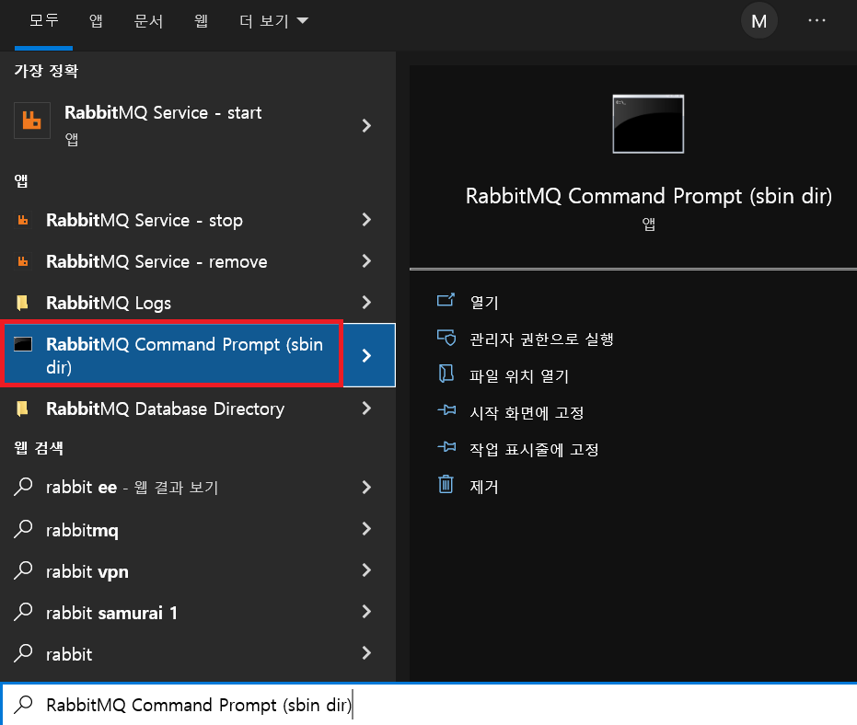Select rabbit ee - 웹 결과 보기 suggestion
Image resolution: width=857 pixels, height=725 pixels.
[x=171, y=487]
